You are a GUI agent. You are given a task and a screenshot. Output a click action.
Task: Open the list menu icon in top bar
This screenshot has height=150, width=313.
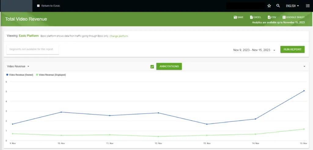[x=307, y=6]
